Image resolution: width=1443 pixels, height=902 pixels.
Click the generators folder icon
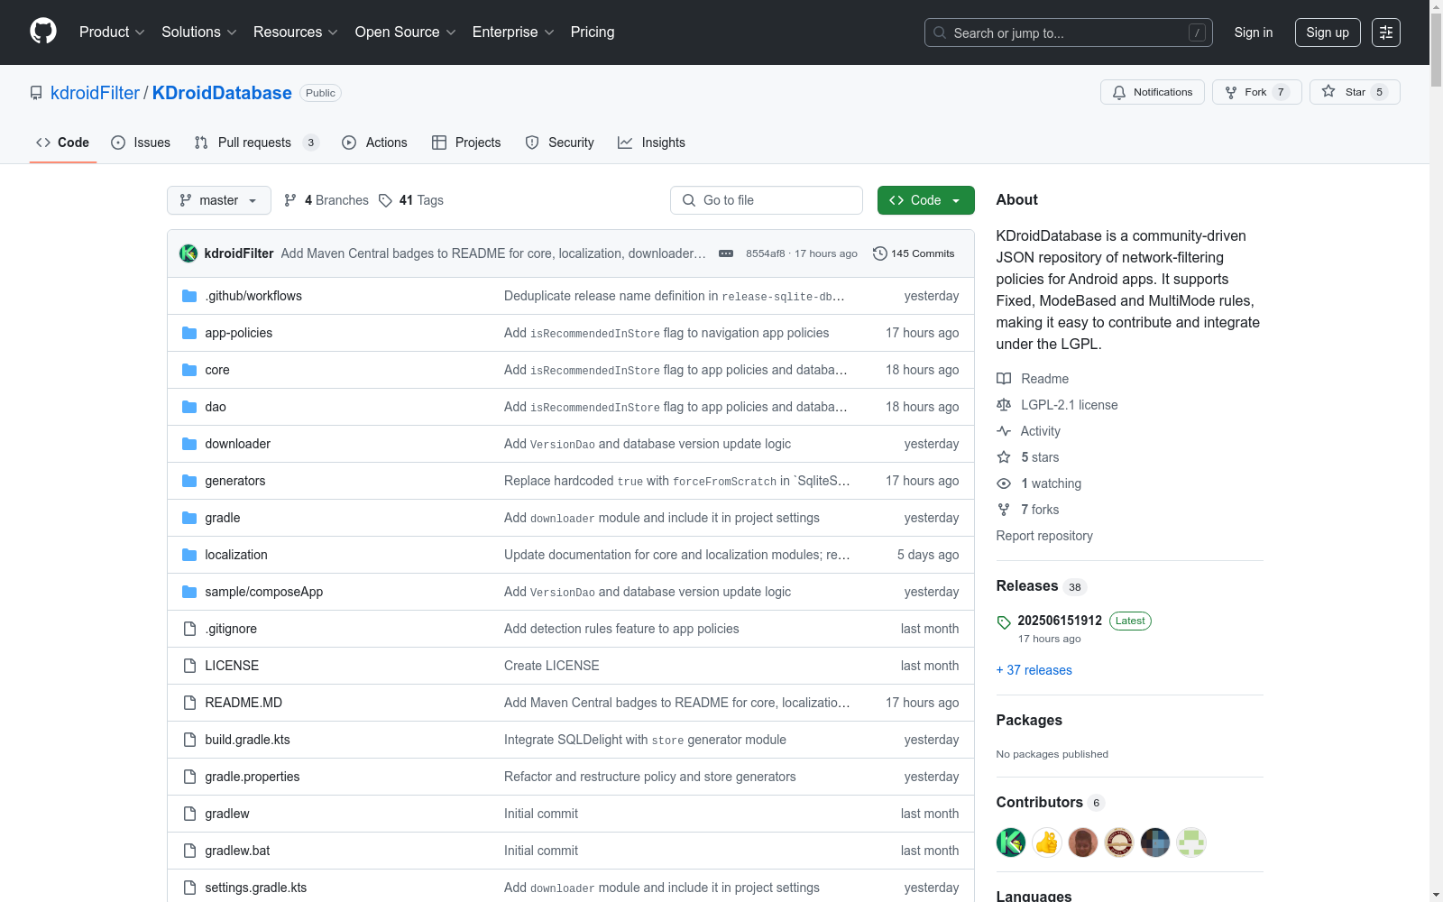coord(189,481)
